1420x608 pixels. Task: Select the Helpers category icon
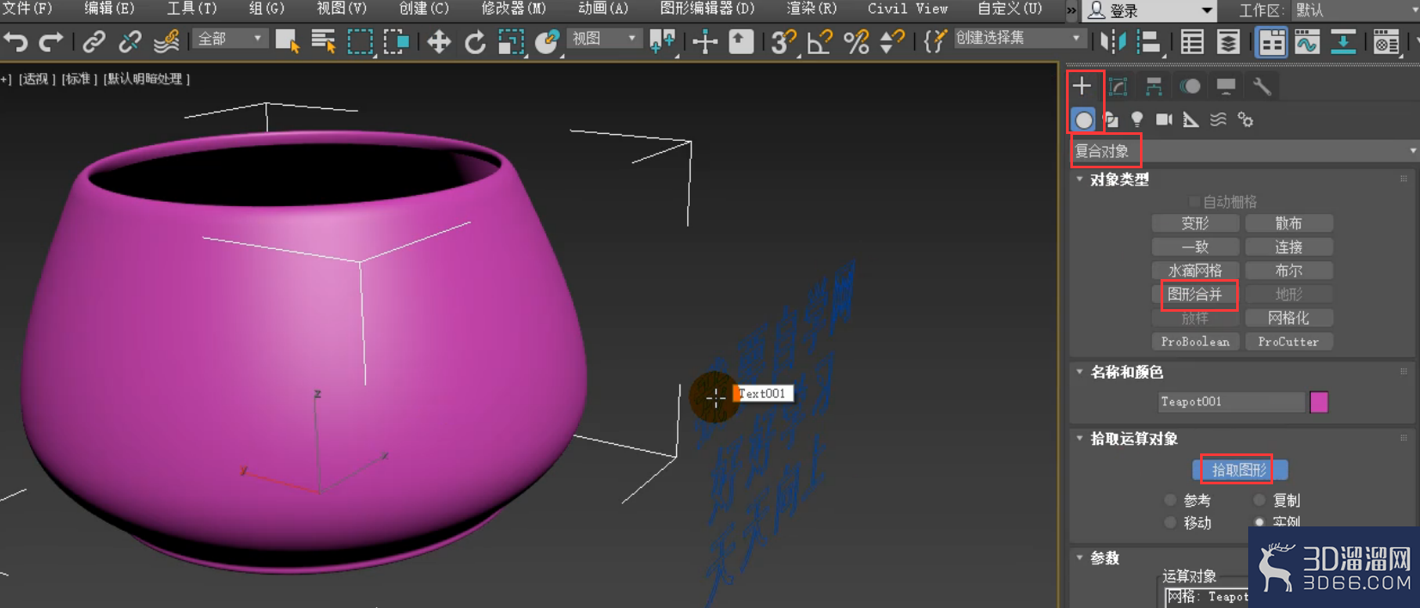pos(1191,119)
